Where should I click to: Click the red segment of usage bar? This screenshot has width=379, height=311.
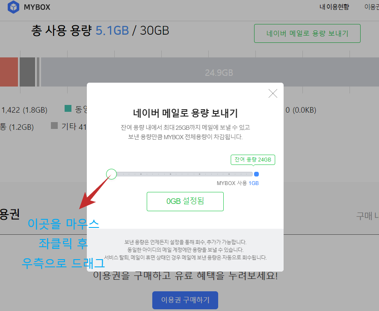coord(9,72)
